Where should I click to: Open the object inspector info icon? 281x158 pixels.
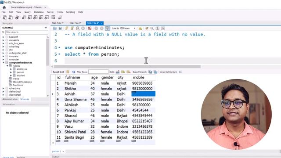pyautogui.click(x=17, y=18)
